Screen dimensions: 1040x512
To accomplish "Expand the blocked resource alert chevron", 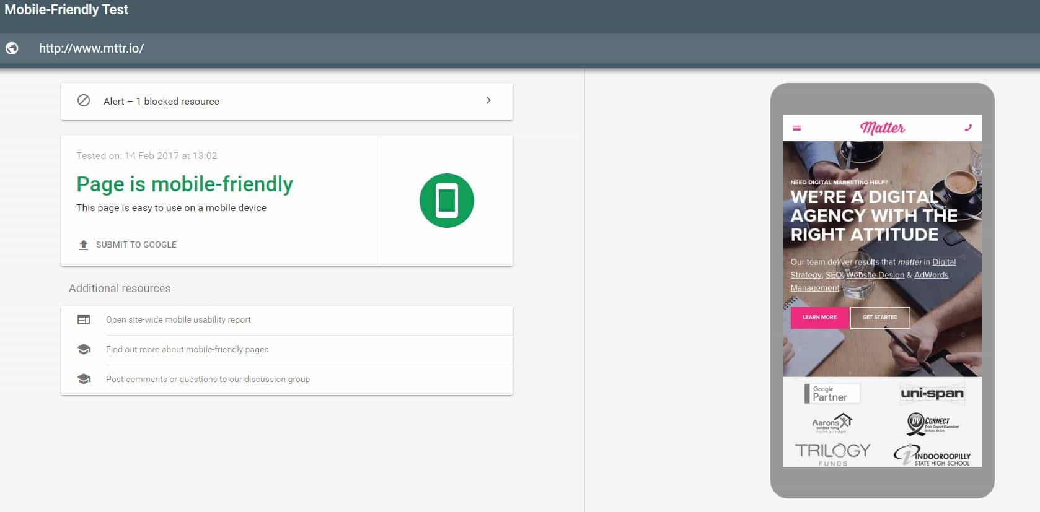I will 488,100.
